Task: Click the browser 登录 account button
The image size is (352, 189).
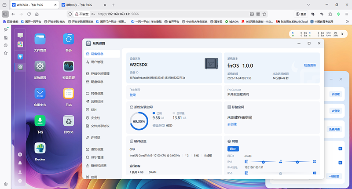Action: 301,14
